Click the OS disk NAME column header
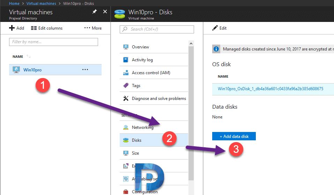Viewport: 334px width, 195px height. point(223,77)
